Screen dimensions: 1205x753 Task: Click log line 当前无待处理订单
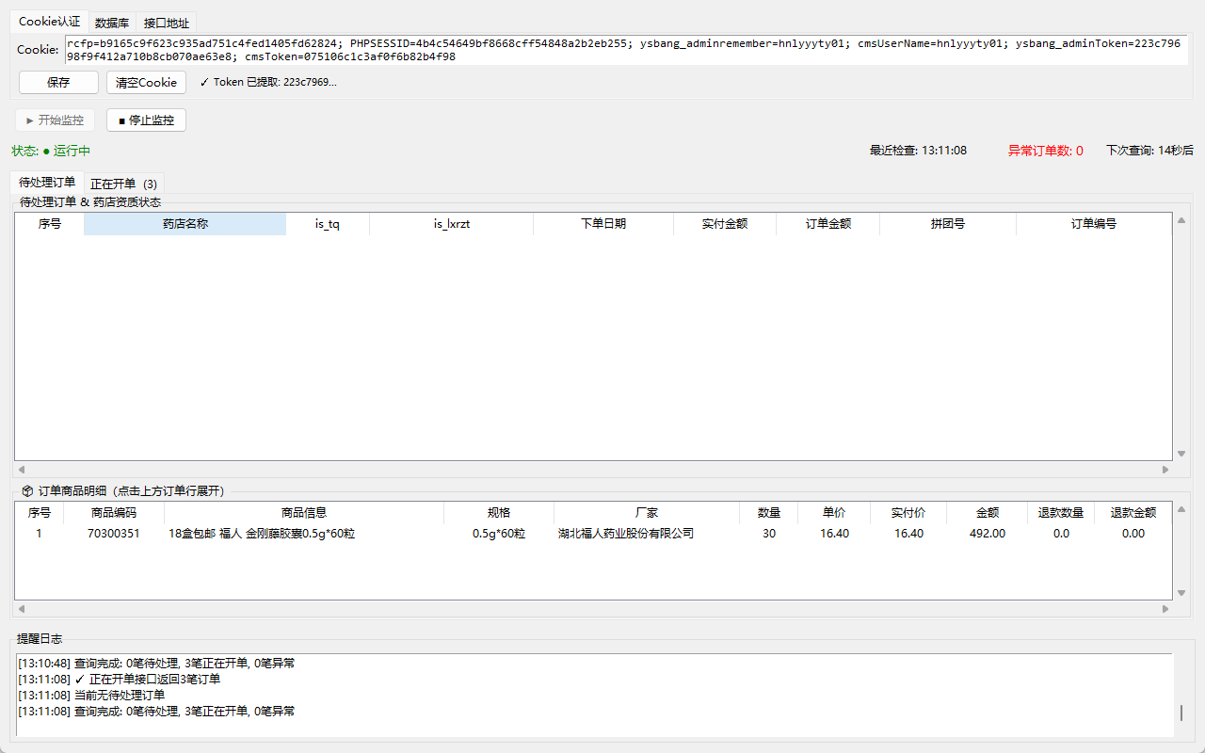[91, 696]
